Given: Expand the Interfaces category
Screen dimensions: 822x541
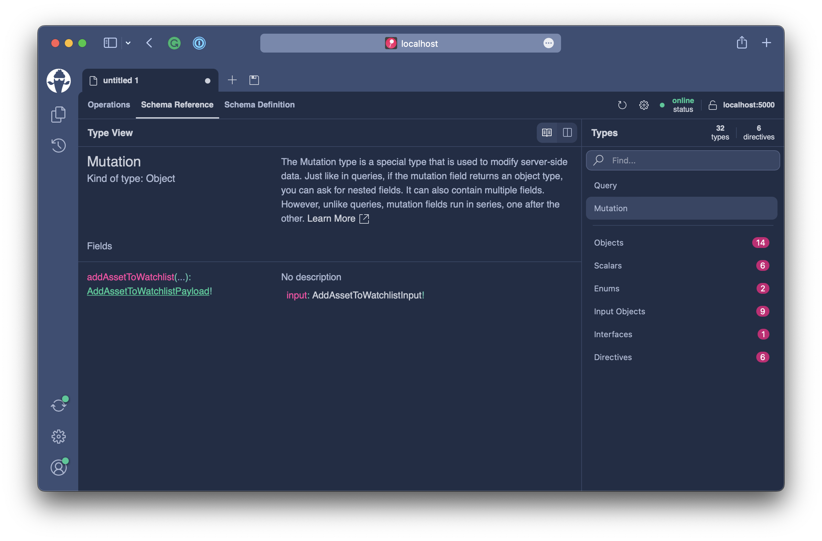Looking at the screenshot, I should (x=681, y=334).
